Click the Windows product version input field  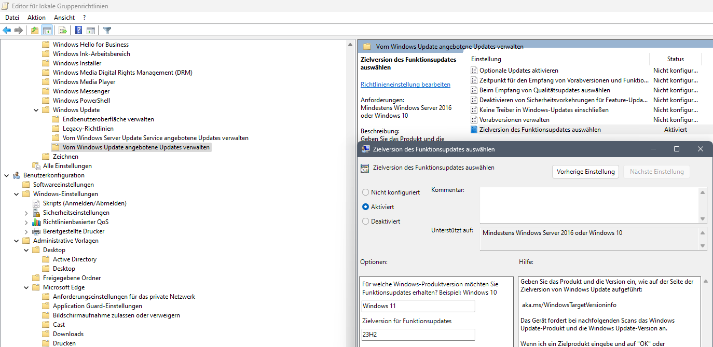tap(418, 306)
